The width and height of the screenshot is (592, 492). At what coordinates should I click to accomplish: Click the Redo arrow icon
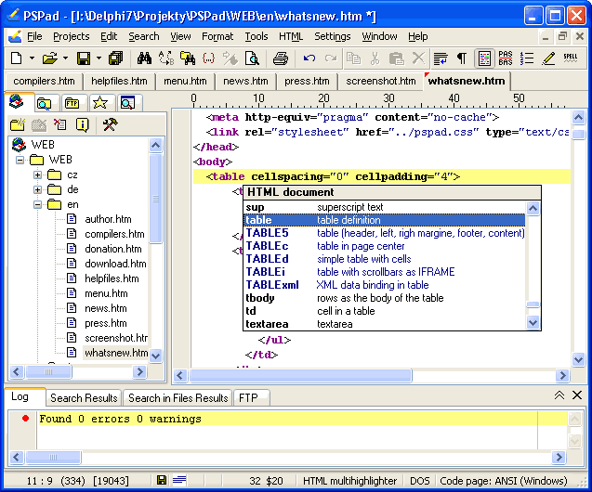[331, 58]
